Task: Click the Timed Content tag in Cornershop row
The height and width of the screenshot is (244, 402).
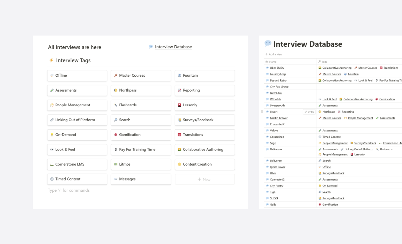Action: tap(329, 137)
